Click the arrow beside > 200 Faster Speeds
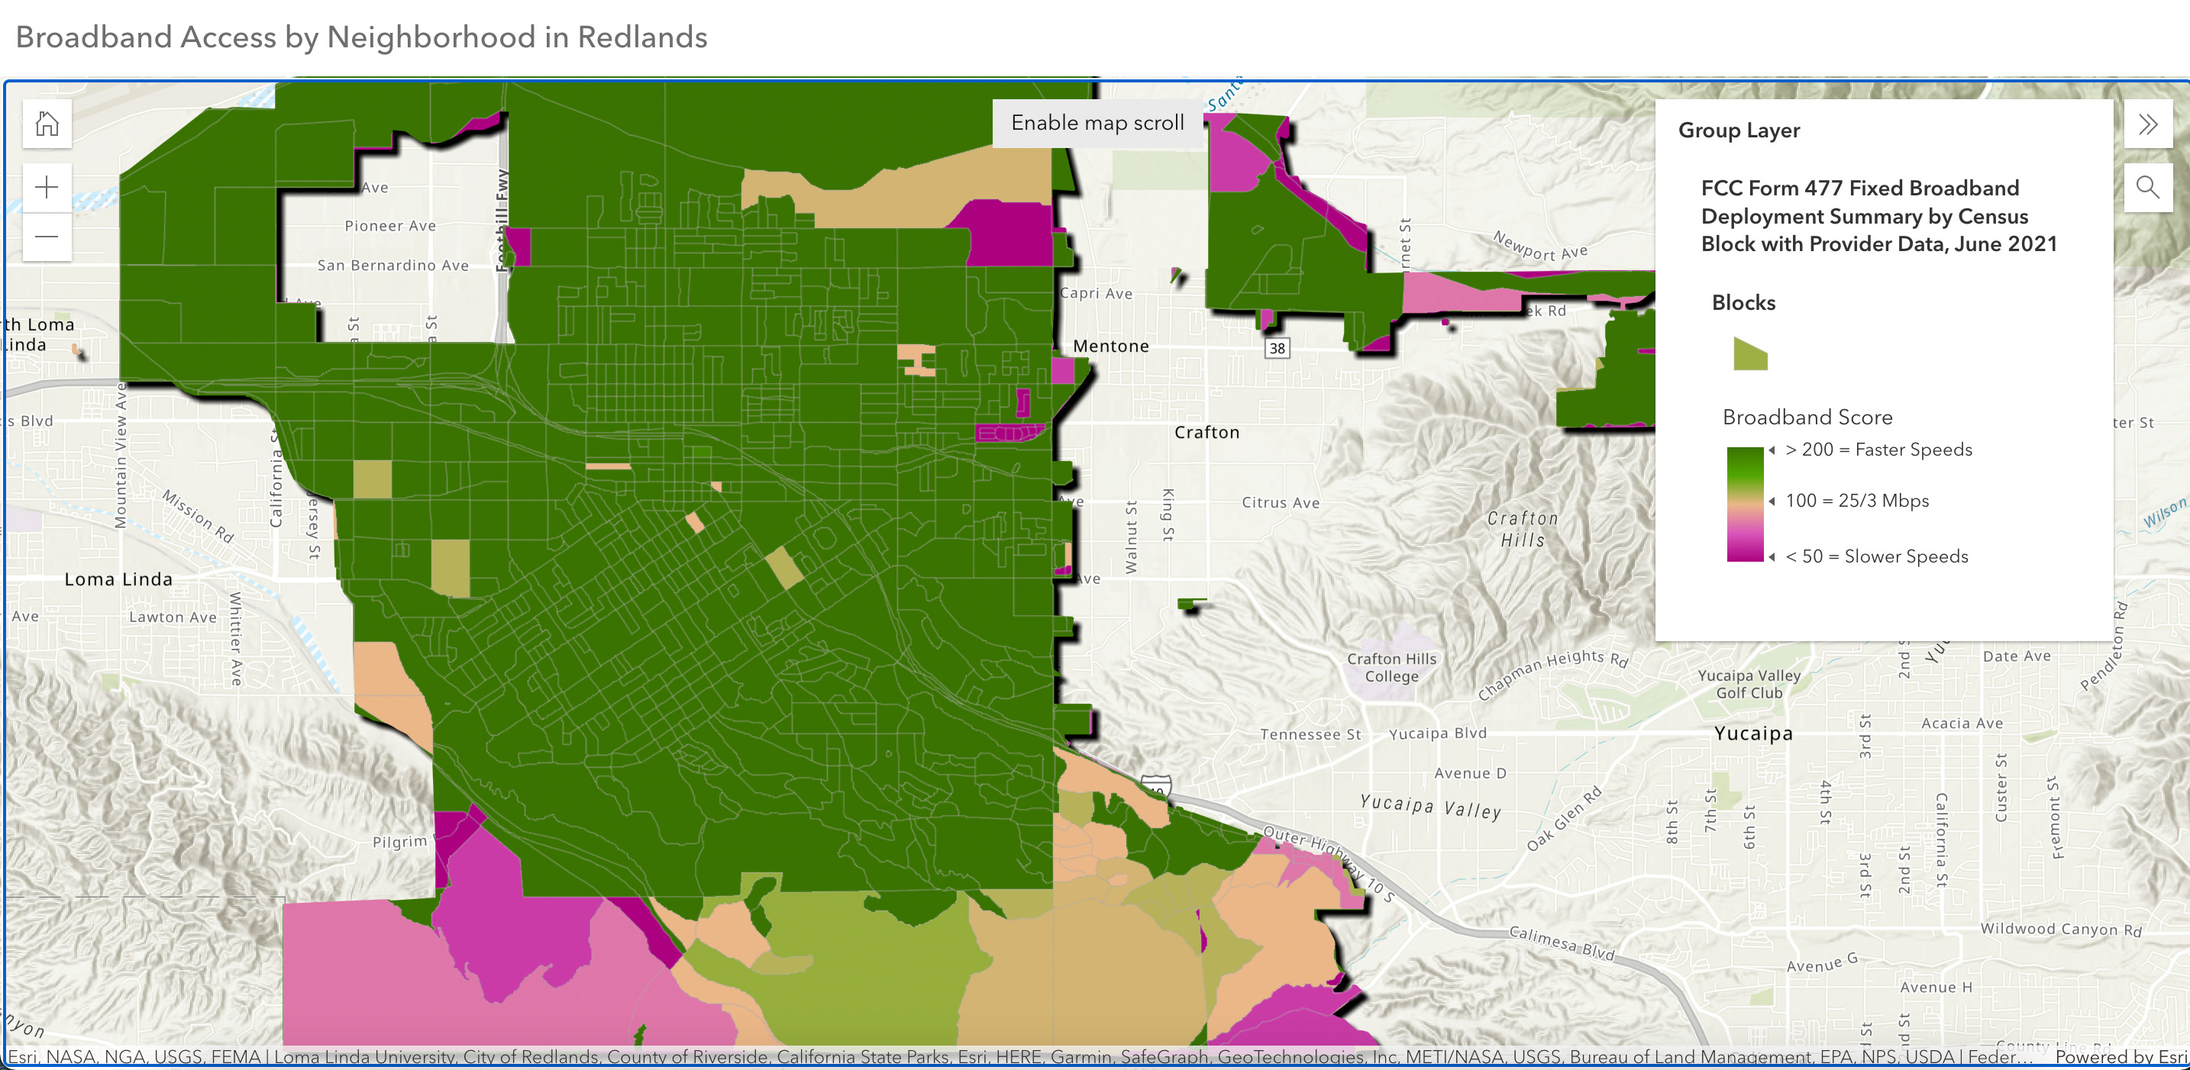Image resolution: width=2190 pixels, height=1070 pixels. (1772, 450)
